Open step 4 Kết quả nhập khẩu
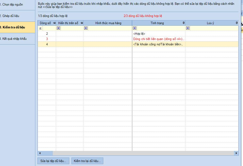Screen dimensions: 243x166 (x=18, y=39)
